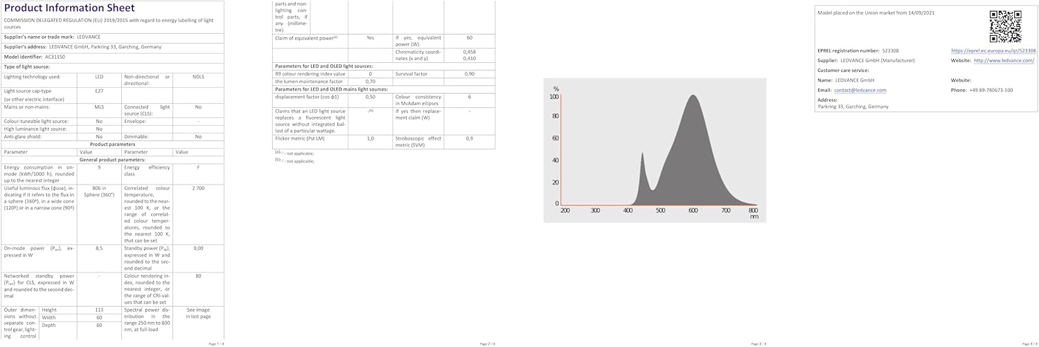Click the Page 1 / 4 footer label
Screen dimensions: 1039x347
click(216, 344)
